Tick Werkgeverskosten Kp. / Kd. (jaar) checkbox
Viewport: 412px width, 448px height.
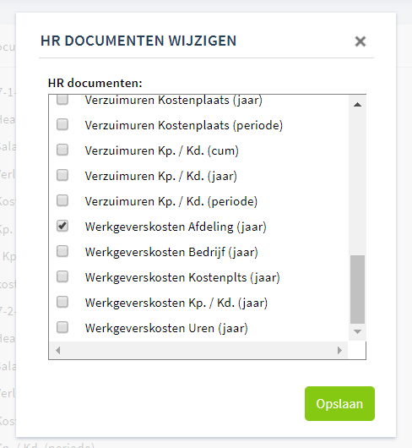[62, 302]
